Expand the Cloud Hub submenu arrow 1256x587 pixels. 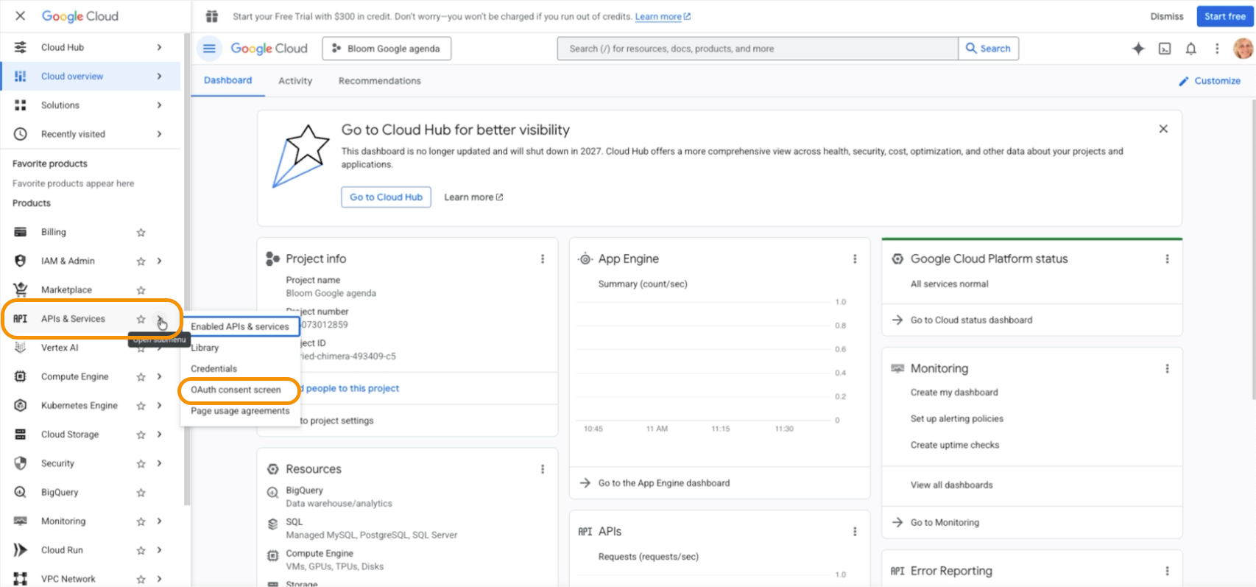click(x=159, y=47)
